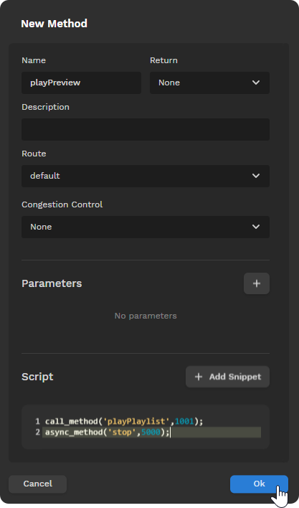Image resolution: width=299 pixels, height=508 pixels.
Task: Click script line 2 async_method code
Action: [107, 432]
